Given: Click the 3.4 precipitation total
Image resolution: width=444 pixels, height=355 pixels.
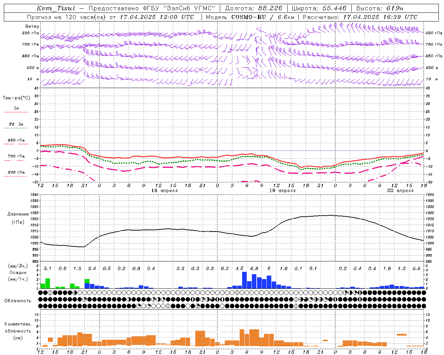Looking at the screenshot, I should tap(92, 269).
